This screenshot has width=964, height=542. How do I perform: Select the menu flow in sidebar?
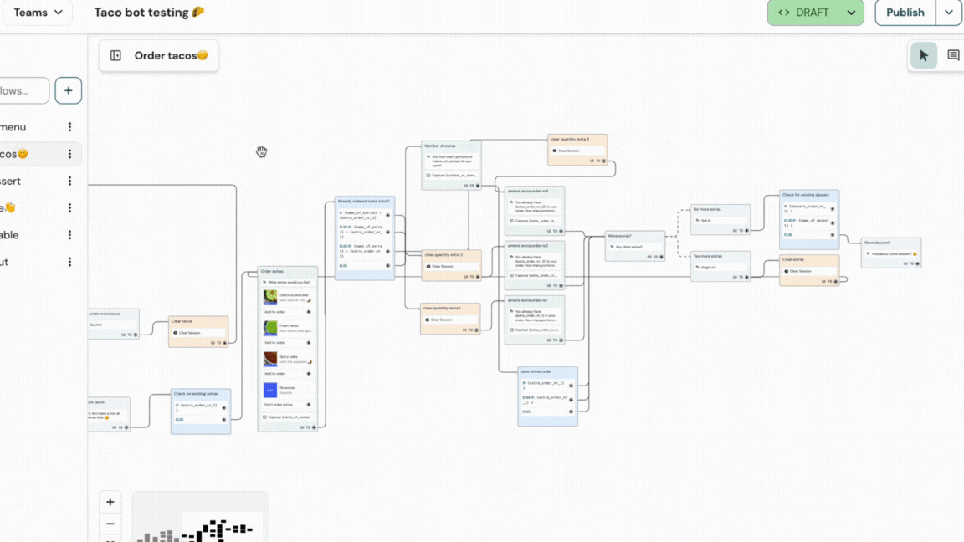click(13, 127)
